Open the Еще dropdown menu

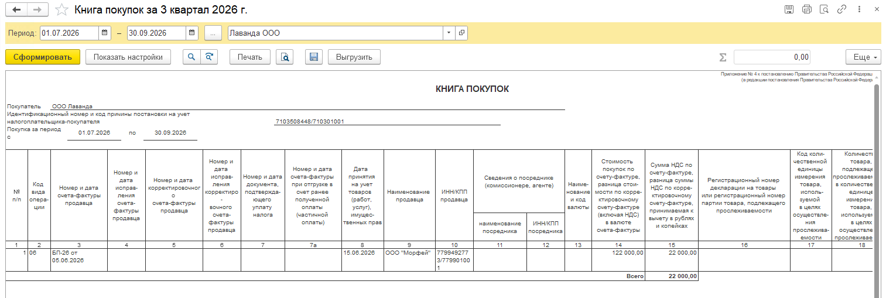pyautogui.click(x=863, y=57)
